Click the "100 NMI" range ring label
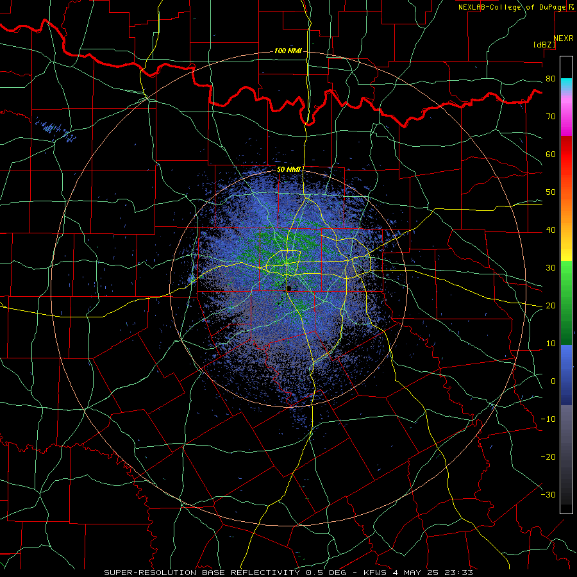Screen dimensions: 577x577 pyautogui.click(x=288, y=51)
